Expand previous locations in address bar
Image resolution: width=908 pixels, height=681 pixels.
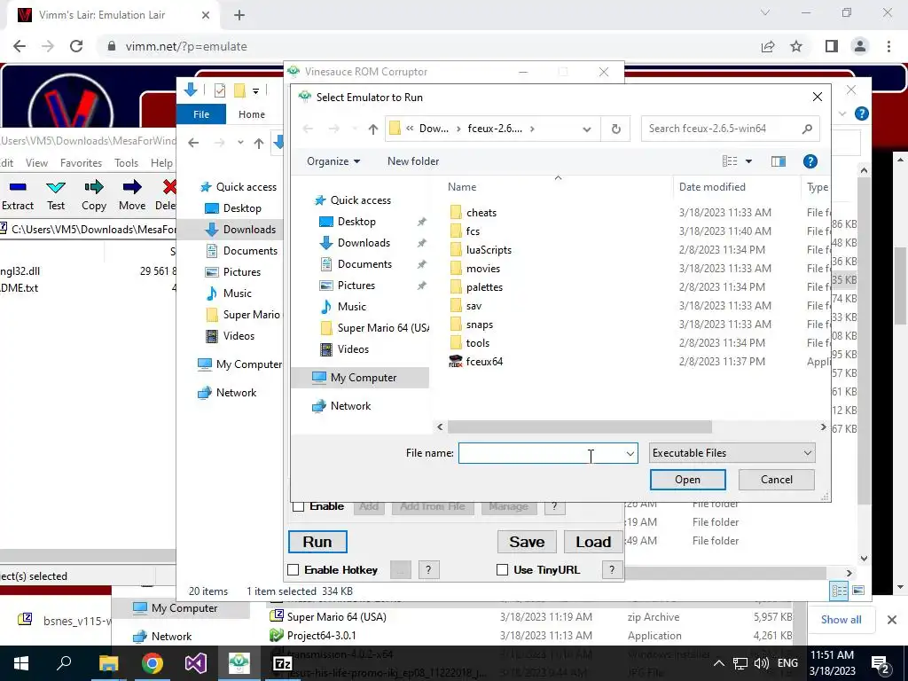[587, 129]
